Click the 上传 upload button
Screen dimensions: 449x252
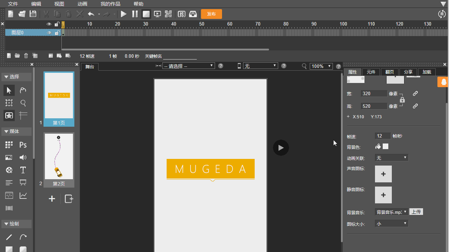pyautogui.click(x=416, y=212)
